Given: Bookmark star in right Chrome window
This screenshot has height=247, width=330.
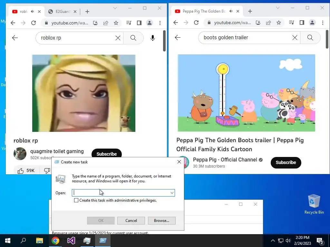Looking at the screenshot, I should click(x=279, y=23).
